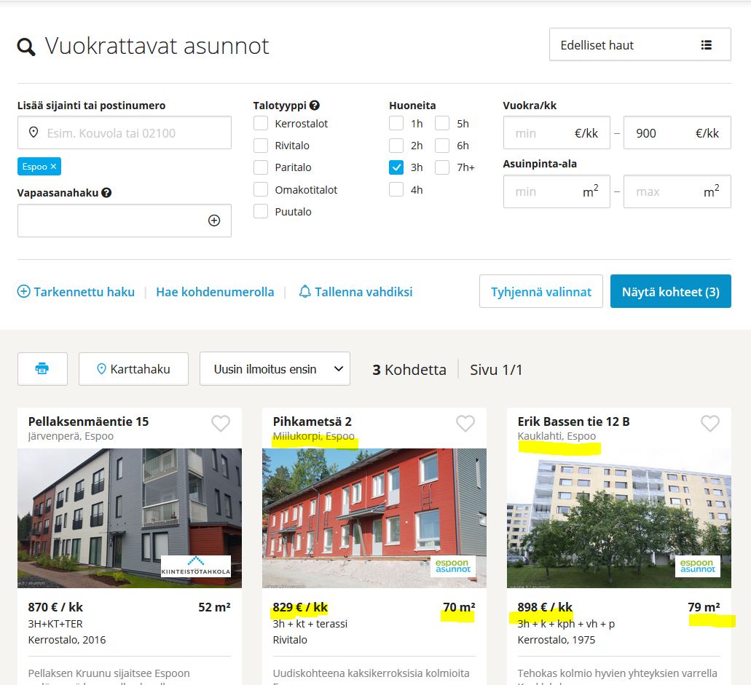The height and width of the screenshot is (685, 751).
Task: Click Tyhjennä valinnat button
Action: 540,292
